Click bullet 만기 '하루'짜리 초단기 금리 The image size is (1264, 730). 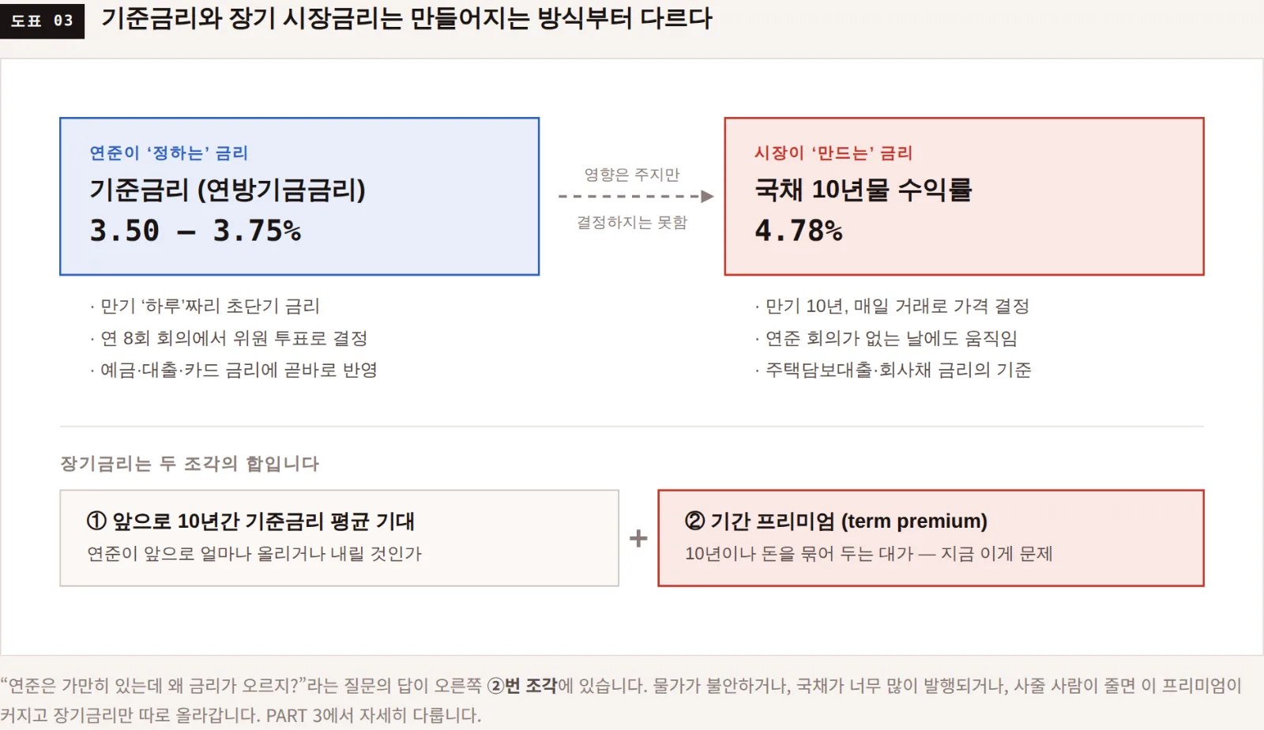click(x=205, y=306)
